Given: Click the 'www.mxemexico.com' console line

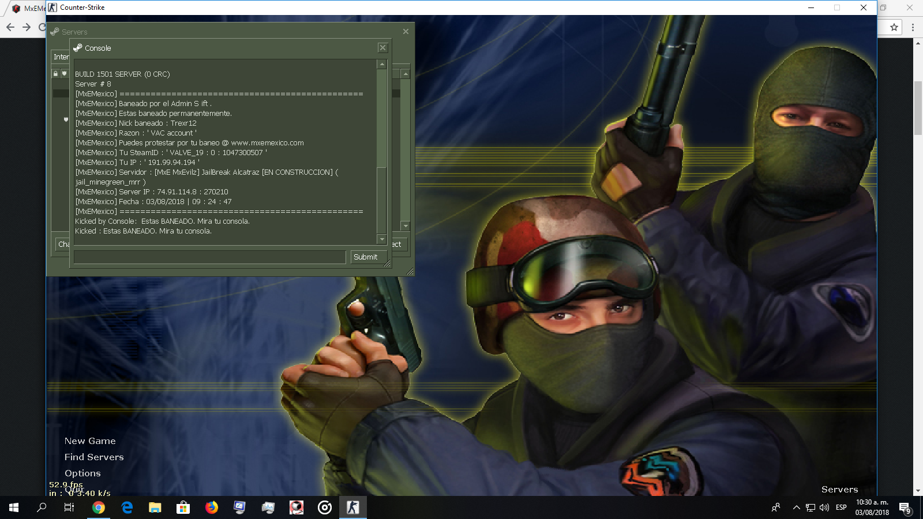Looking at the screenshot, I should coord(189,143).
